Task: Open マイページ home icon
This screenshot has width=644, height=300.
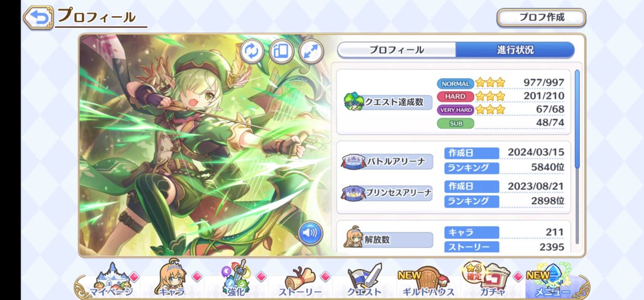Action: 110,281
